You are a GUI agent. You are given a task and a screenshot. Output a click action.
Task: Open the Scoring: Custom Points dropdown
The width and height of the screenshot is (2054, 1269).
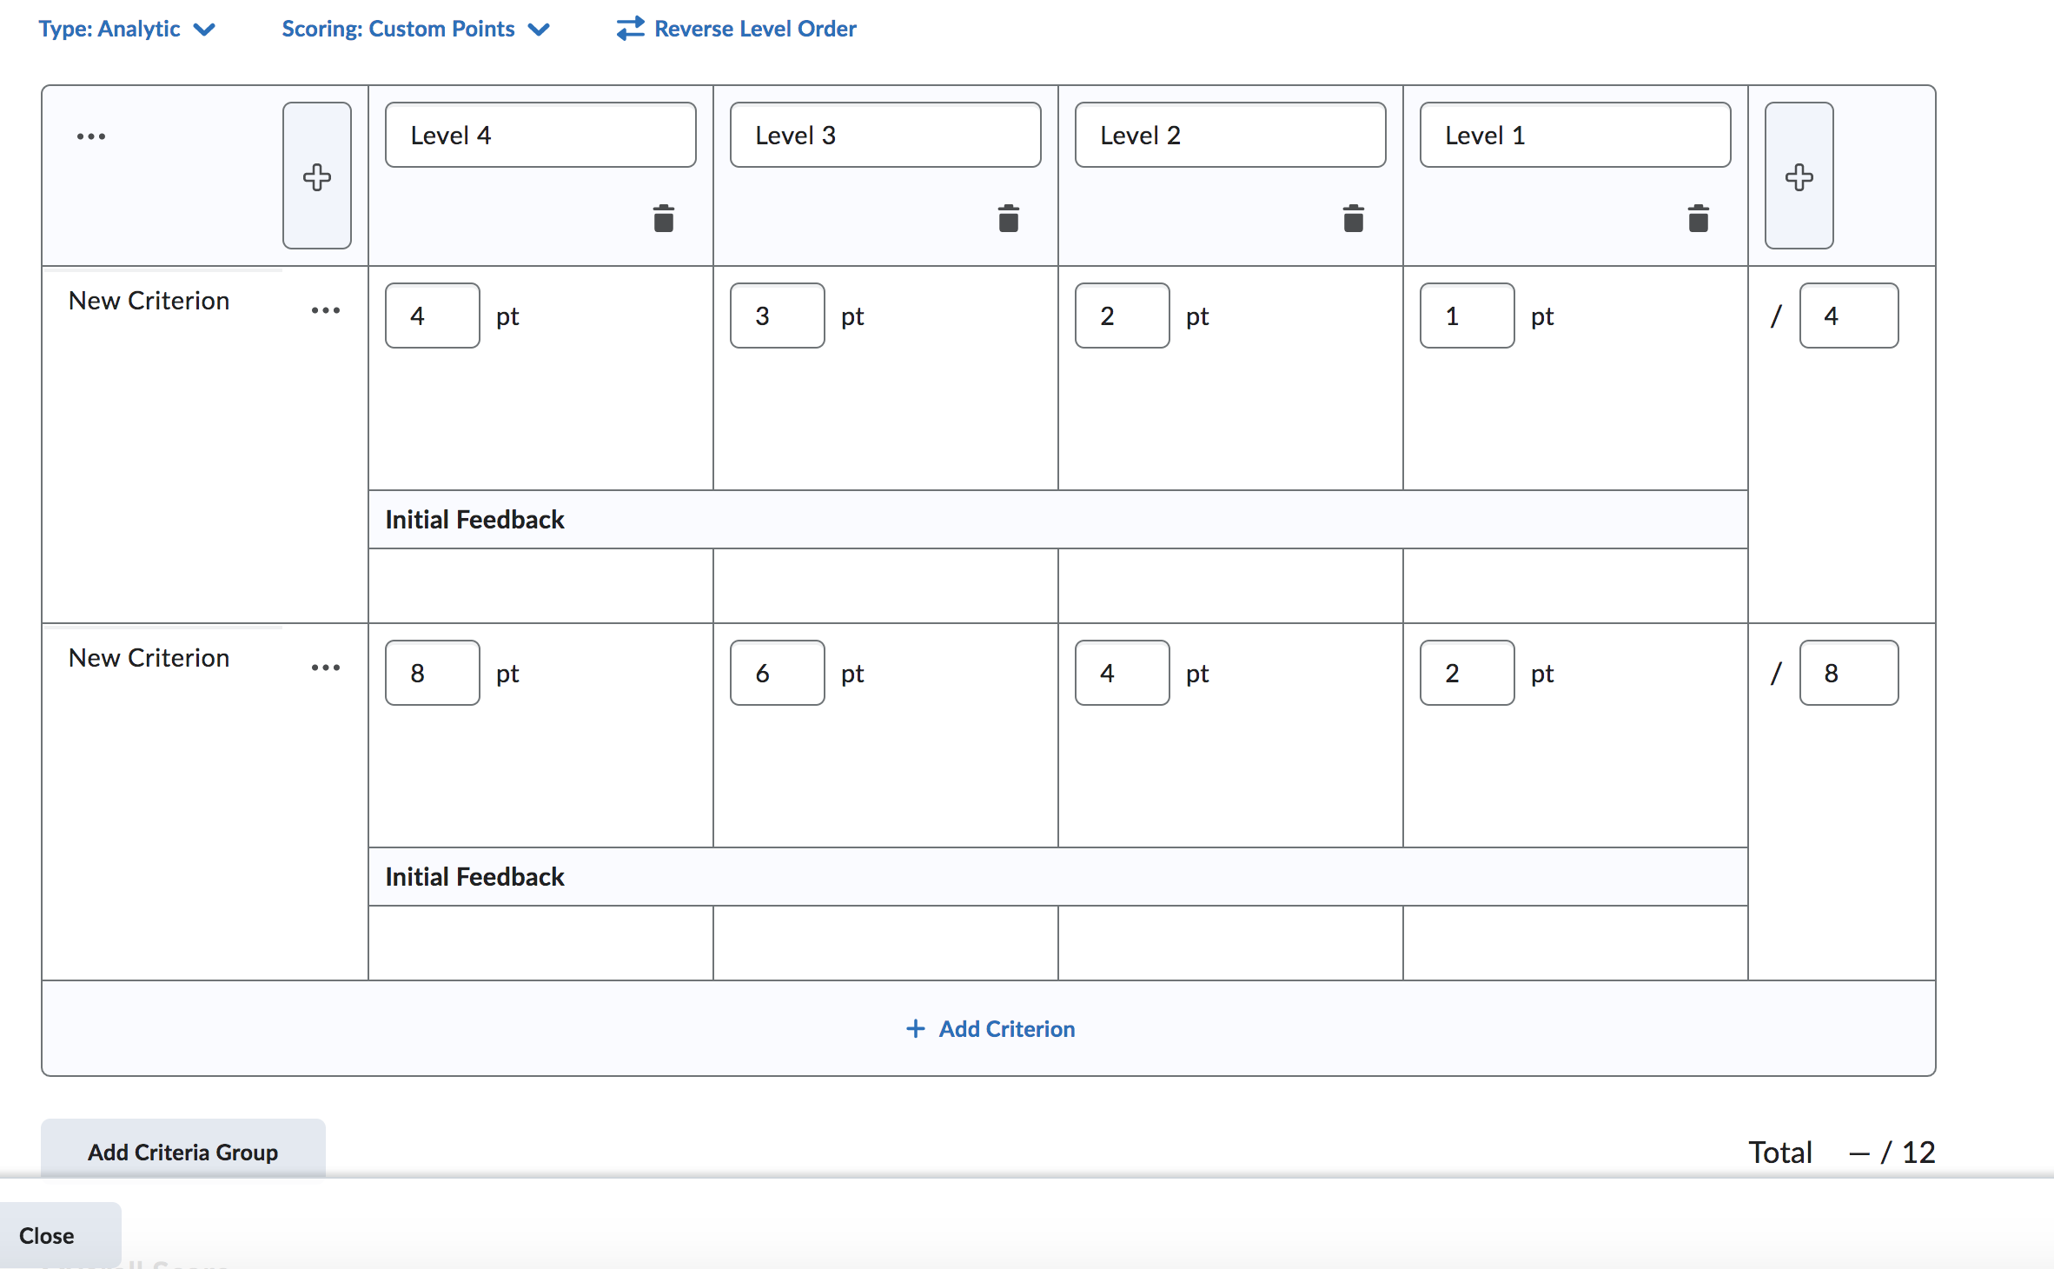click(415, 28)
